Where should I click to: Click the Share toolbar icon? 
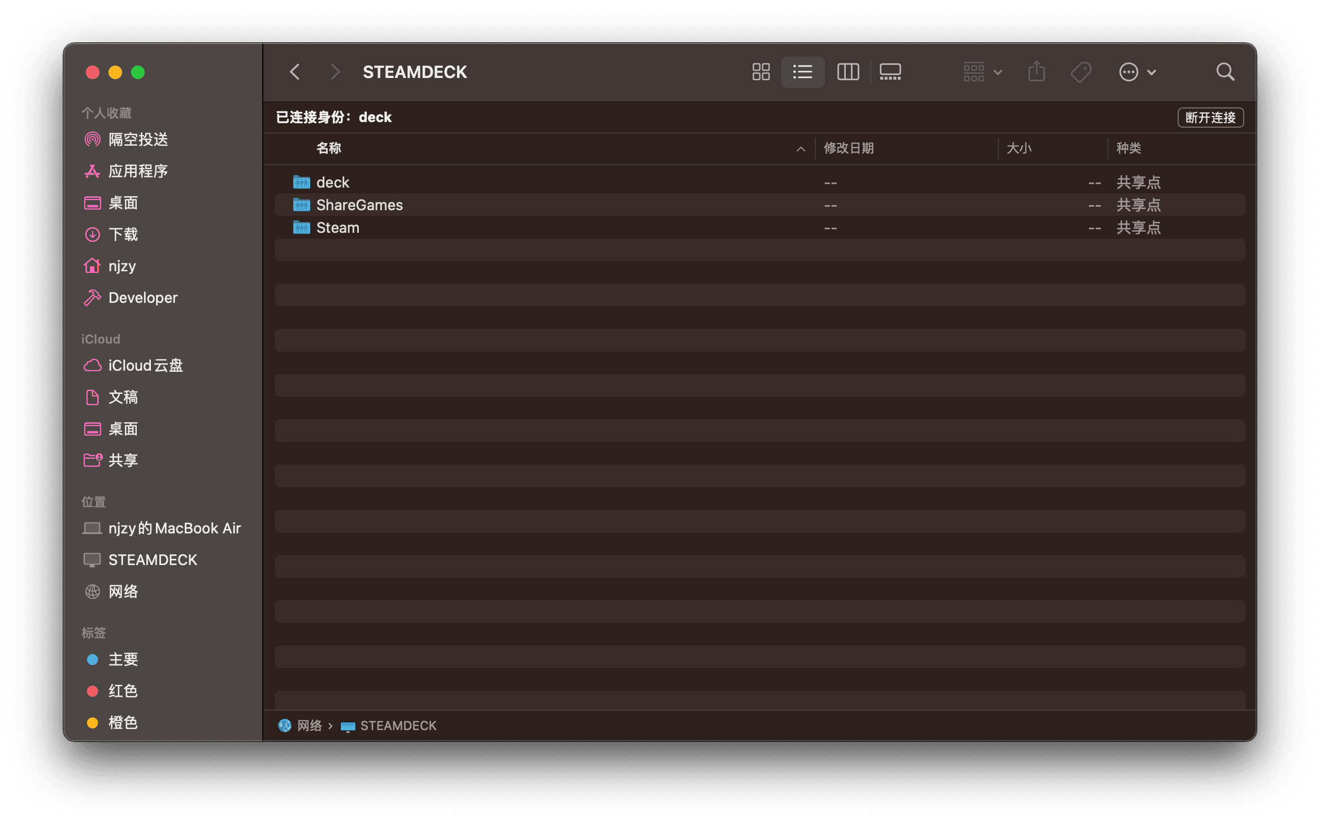[x=1036, y=72]
